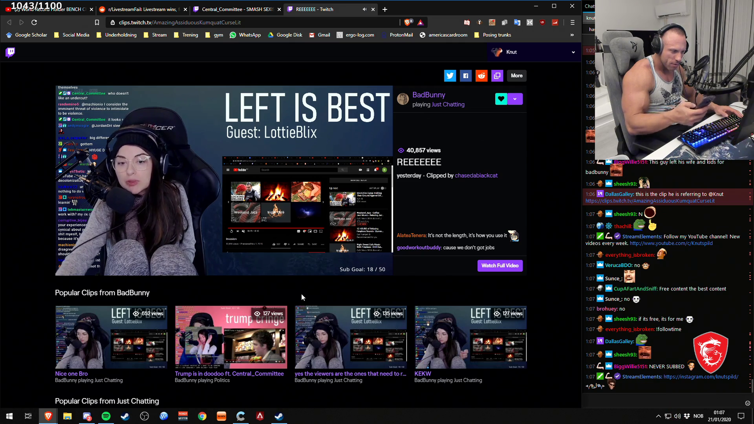Open the Windows Start menu

point(9,416)
